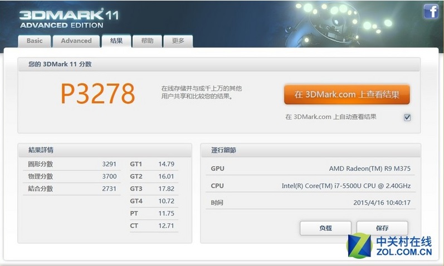
Task: Click CPU name Intel Core i7-5500U
Action: [346, 186]
